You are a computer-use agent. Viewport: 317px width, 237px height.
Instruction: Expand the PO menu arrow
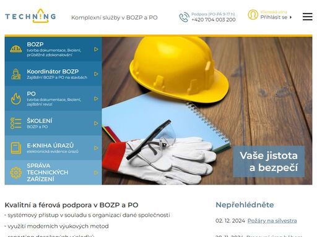tap(96, 99)
